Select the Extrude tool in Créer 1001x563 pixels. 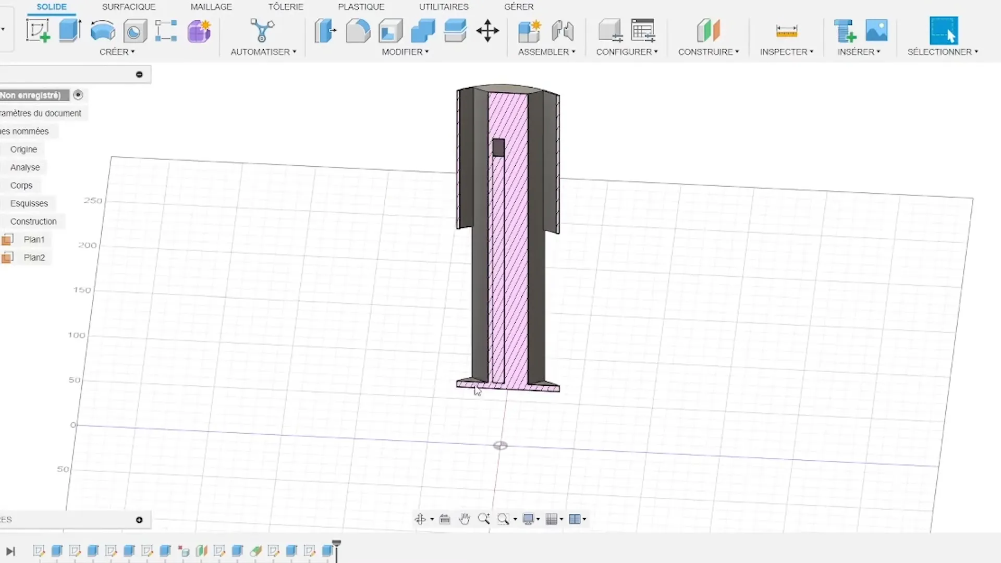pos(70,31)
